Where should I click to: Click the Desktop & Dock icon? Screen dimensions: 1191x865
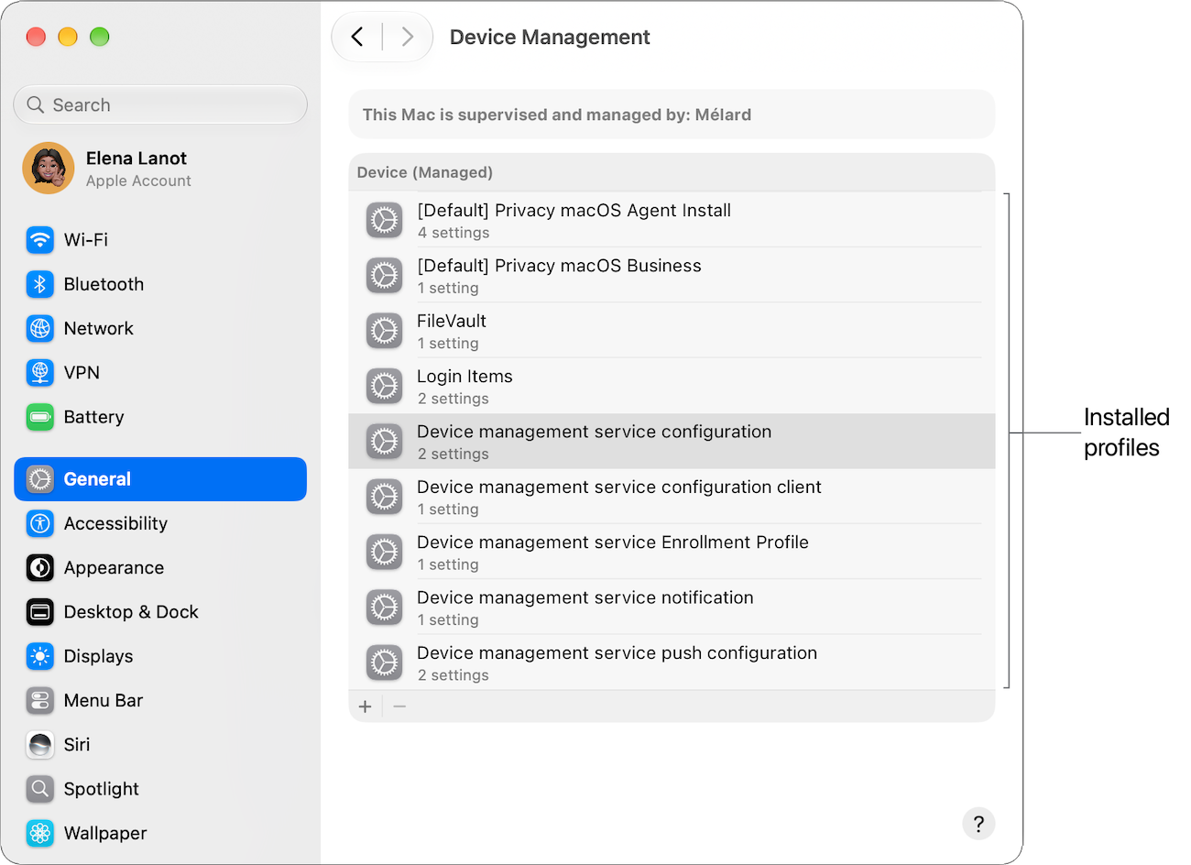click(x=40, y=612)
